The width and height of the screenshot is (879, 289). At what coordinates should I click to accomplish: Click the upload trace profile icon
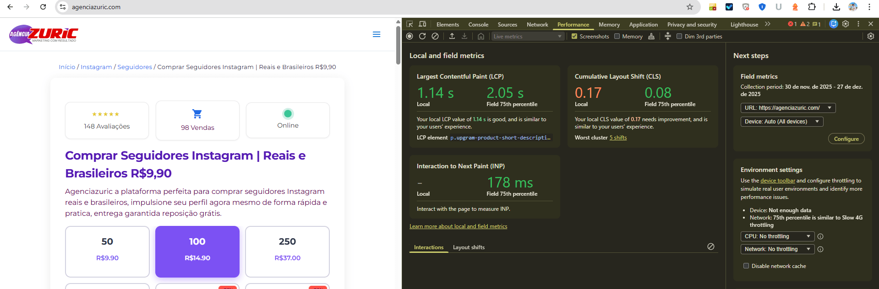click(452, 36)
